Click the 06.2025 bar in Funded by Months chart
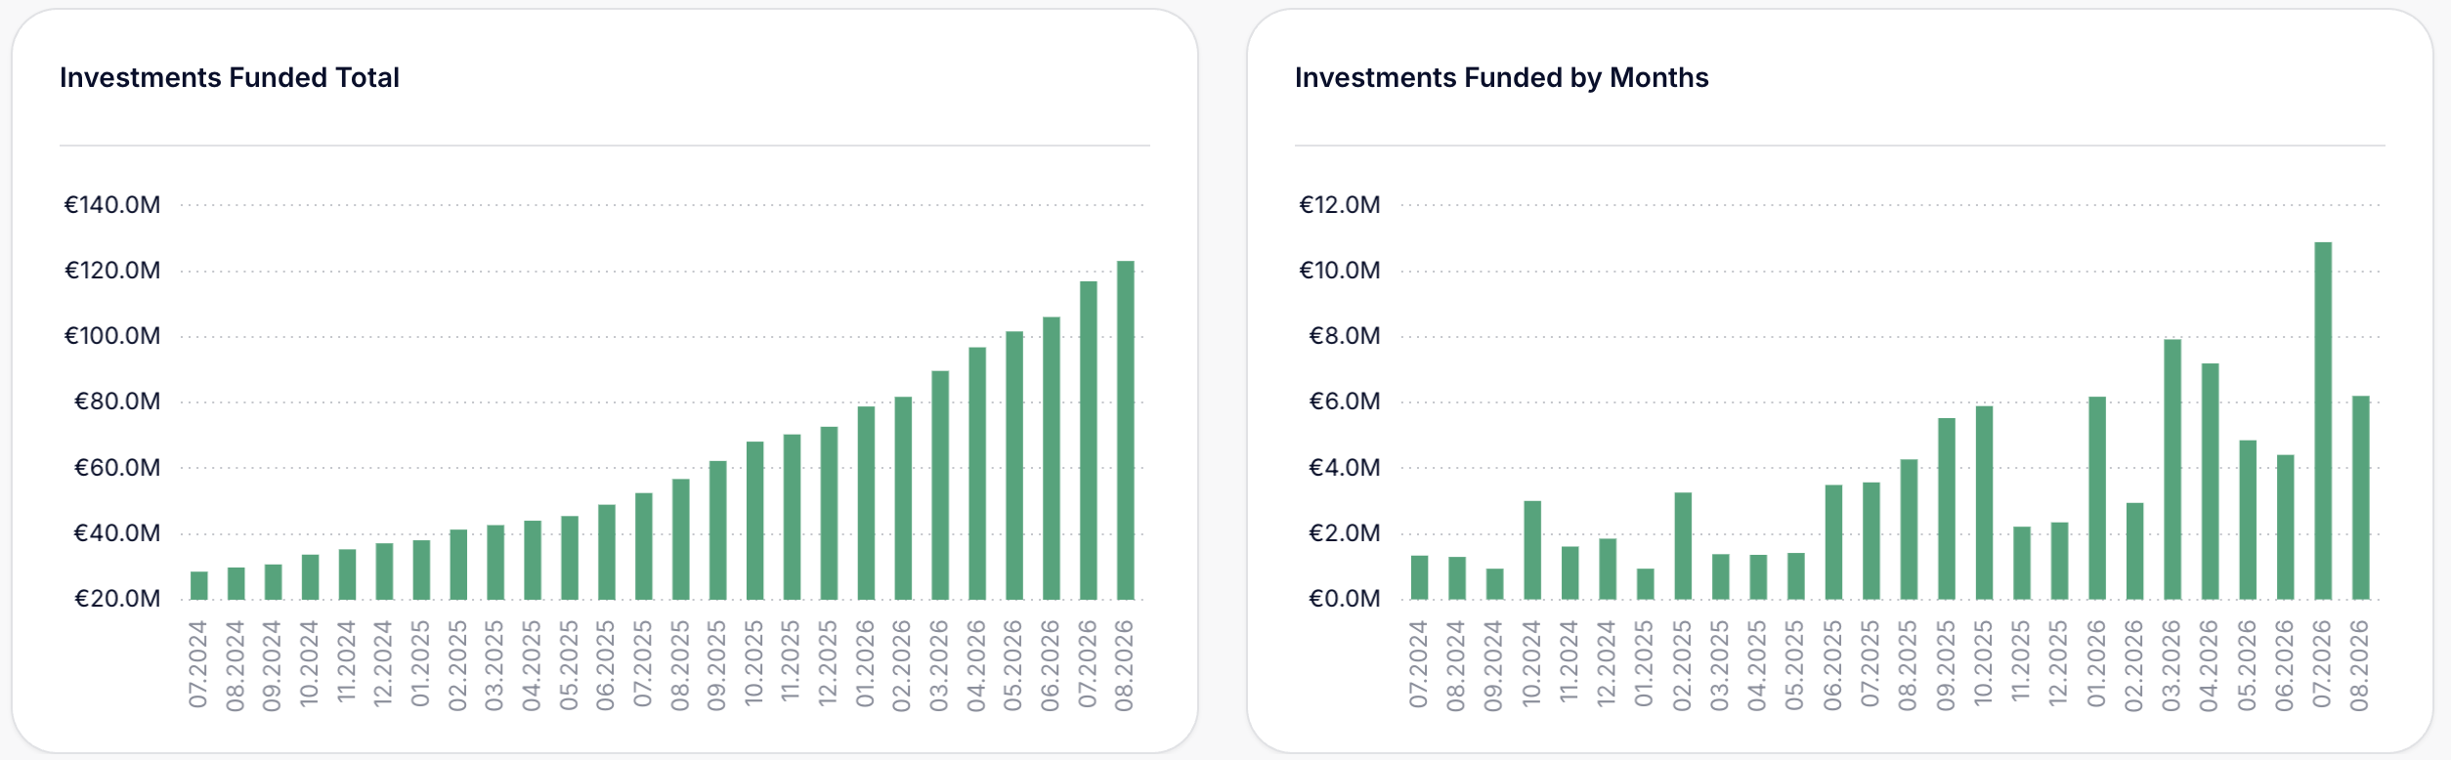 click(x=1833, y=541)
